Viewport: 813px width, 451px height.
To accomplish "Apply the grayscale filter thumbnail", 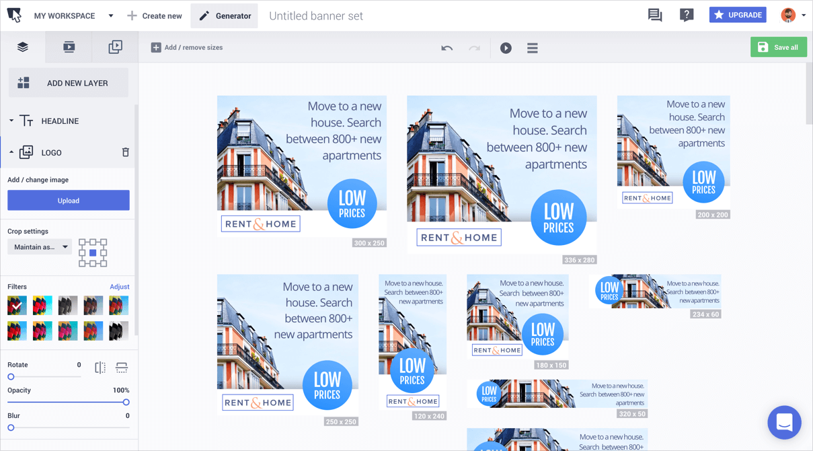I will click(x=67, y=306).
